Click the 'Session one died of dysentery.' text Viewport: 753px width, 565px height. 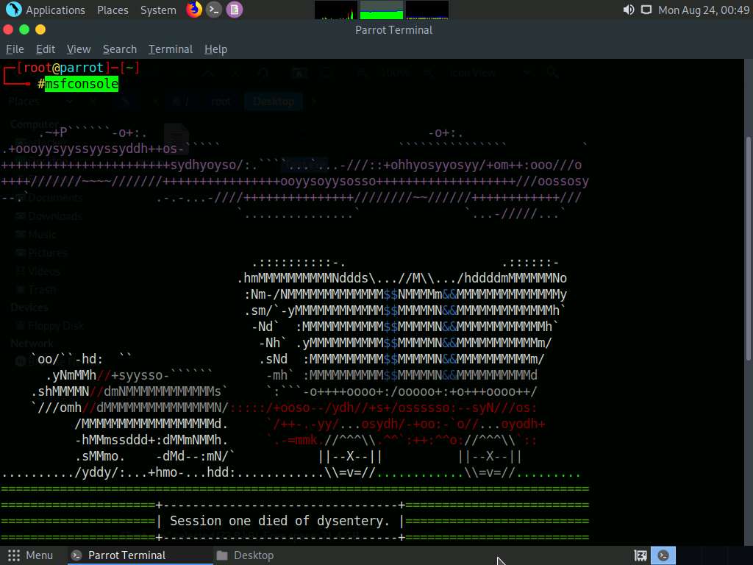[279, 521]
